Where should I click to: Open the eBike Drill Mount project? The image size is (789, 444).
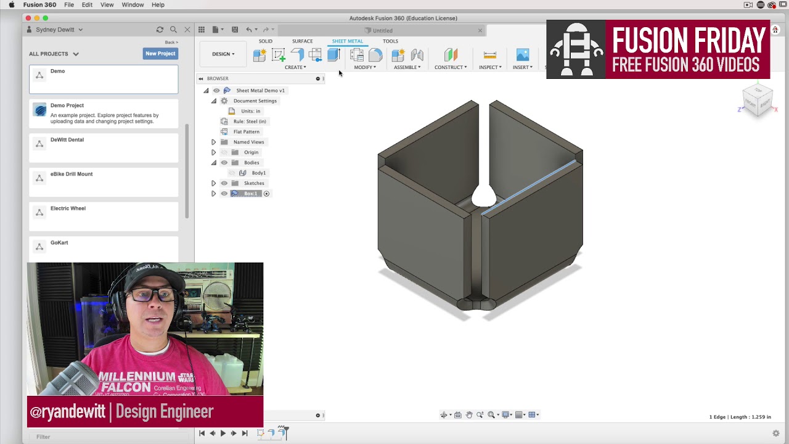(x=104, y=183)
